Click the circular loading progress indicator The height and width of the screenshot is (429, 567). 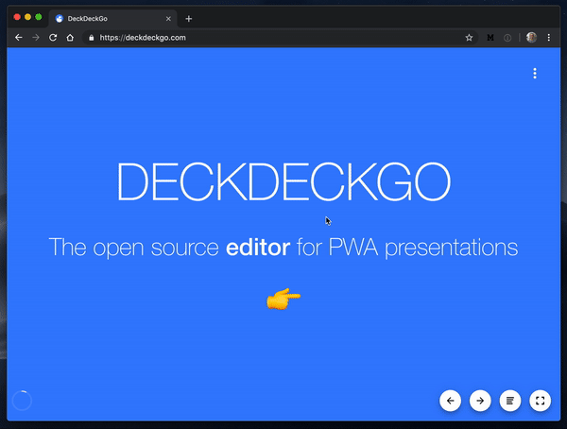click(22, 401)
